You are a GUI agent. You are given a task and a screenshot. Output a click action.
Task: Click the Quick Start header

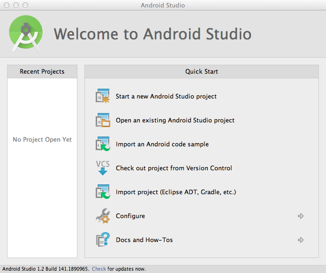pos(202,71)
